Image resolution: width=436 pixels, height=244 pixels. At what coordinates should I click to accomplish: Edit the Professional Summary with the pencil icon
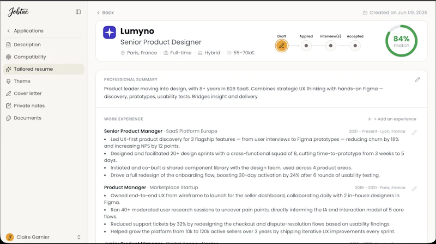417,79
